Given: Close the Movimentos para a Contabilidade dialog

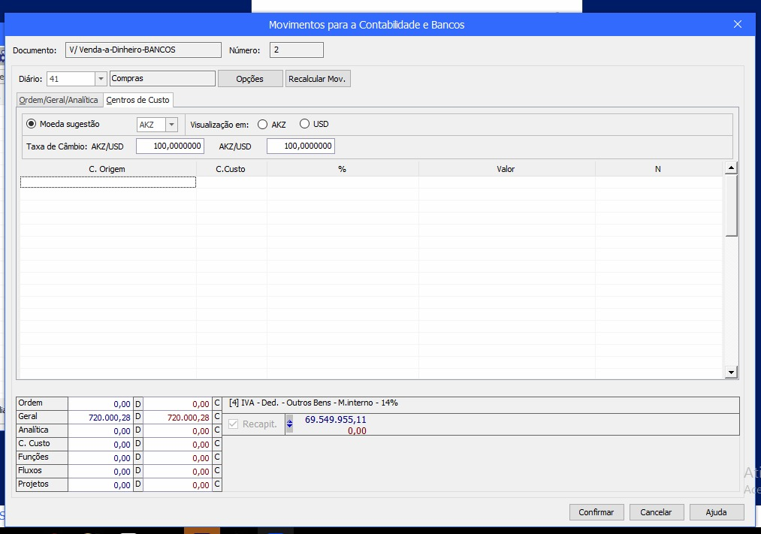Looking at the screenshot, I should click(x=737, y=24).
